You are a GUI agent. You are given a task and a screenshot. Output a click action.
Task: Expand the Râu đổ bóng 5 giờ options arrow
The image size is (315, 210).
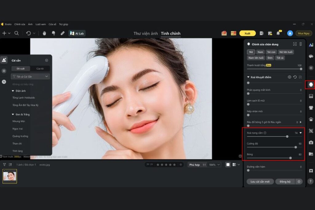[301, 122]
